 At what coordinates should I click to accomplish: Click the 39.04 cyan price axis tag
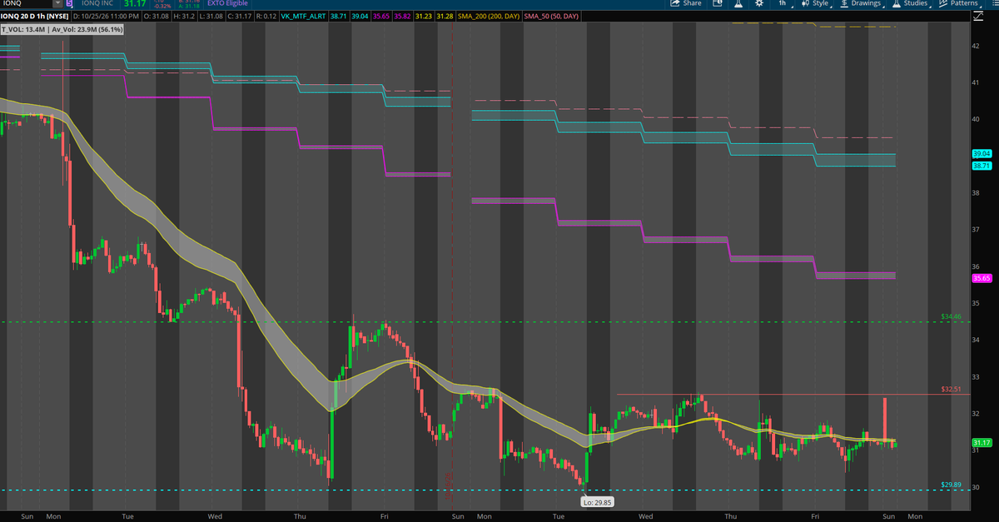click(x=981, y=154)
